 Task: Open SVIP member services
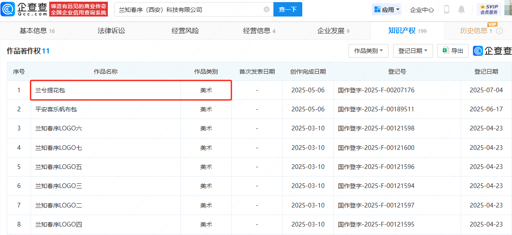pyautogui.click(x=489, y=9)
